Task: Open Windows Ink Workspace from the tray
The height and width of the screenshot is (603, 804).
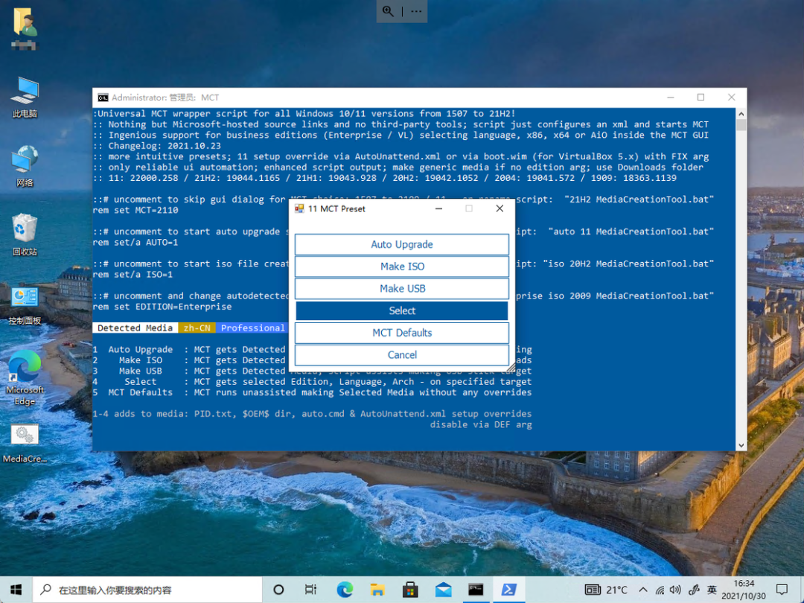Action: point(694,589)
